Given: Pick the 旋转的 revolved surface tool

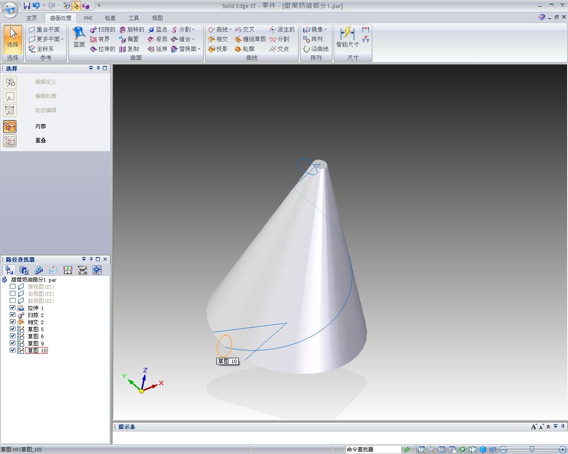Looking at the screenshot, I should coord(131,29).
